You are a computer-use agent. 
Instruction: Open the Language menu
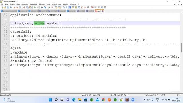[x=33, y=5]
